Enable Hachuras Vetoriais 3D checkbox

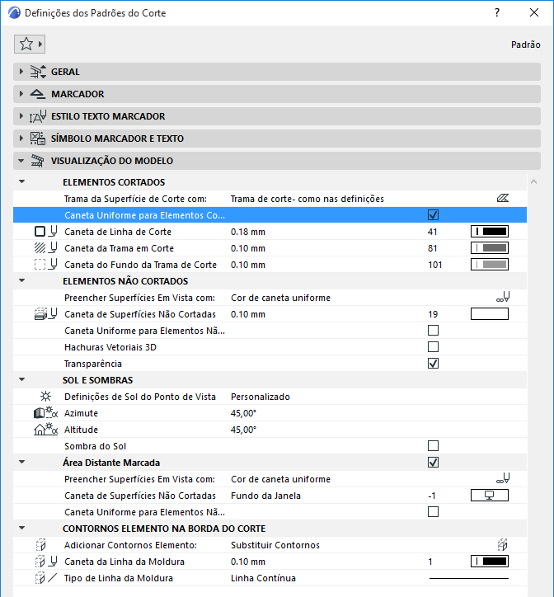433,347
